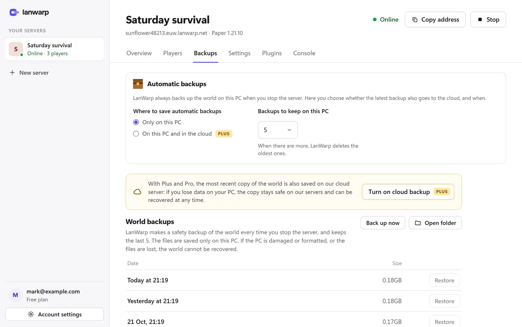Click the cloud icon in the banner
Screen dimensions: 522x327
pyautogui.click(x=137, y=192)
